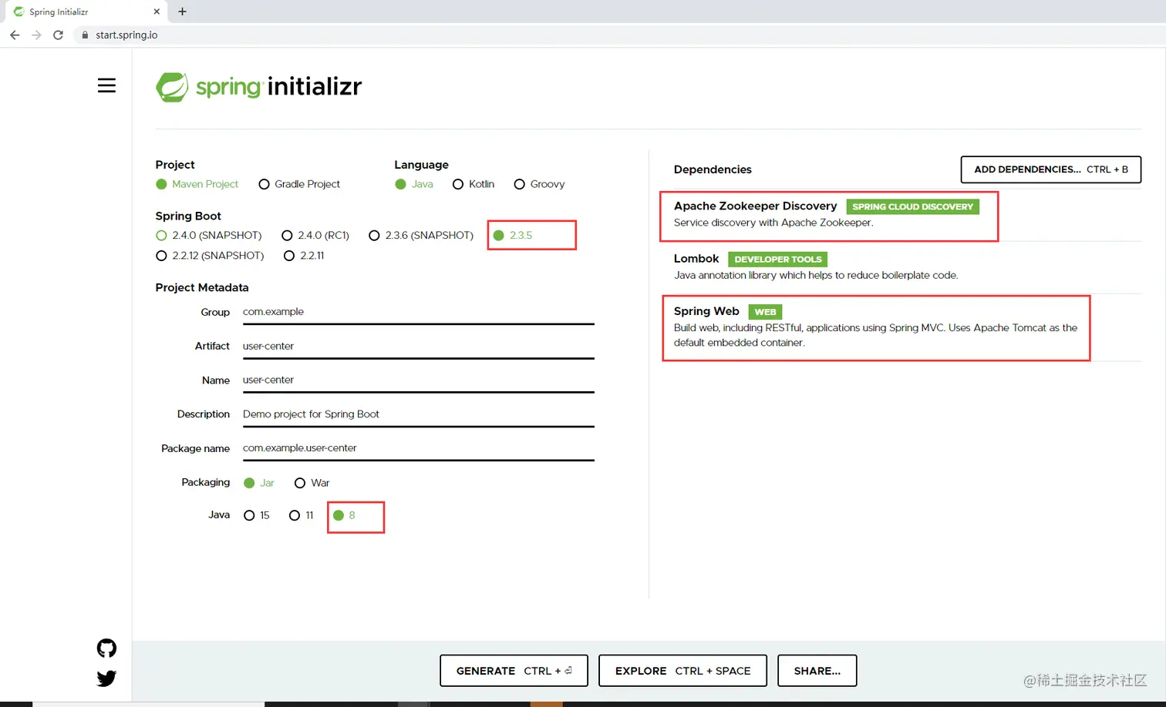Click the Developer Tools tag
Viewport: 1166px width, 707px height.
pyautogui.click(x=777, y=260)
